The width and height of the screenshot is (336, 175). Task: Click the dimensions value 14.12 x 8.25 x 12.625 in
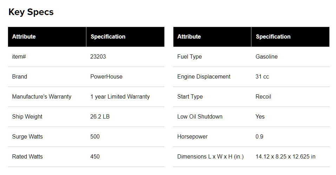coord(285,157)
